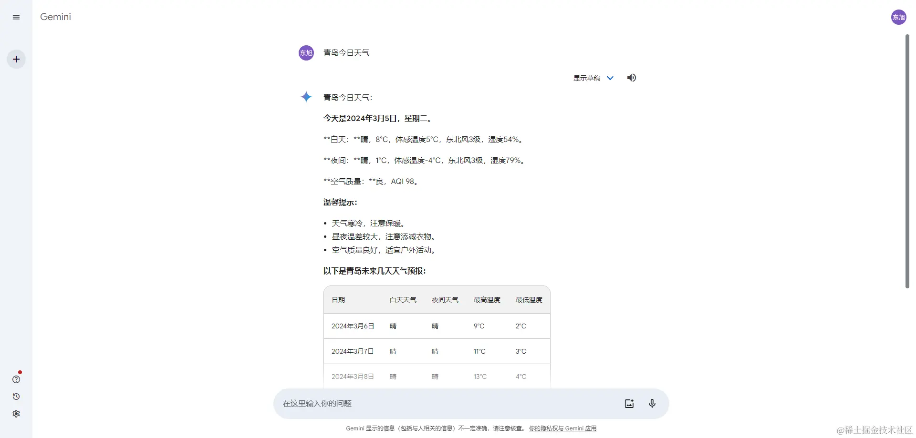Viewport: 916px width, 438px height.
Task: Click the 11°C cell for March 7
Action: pos(479,351)
